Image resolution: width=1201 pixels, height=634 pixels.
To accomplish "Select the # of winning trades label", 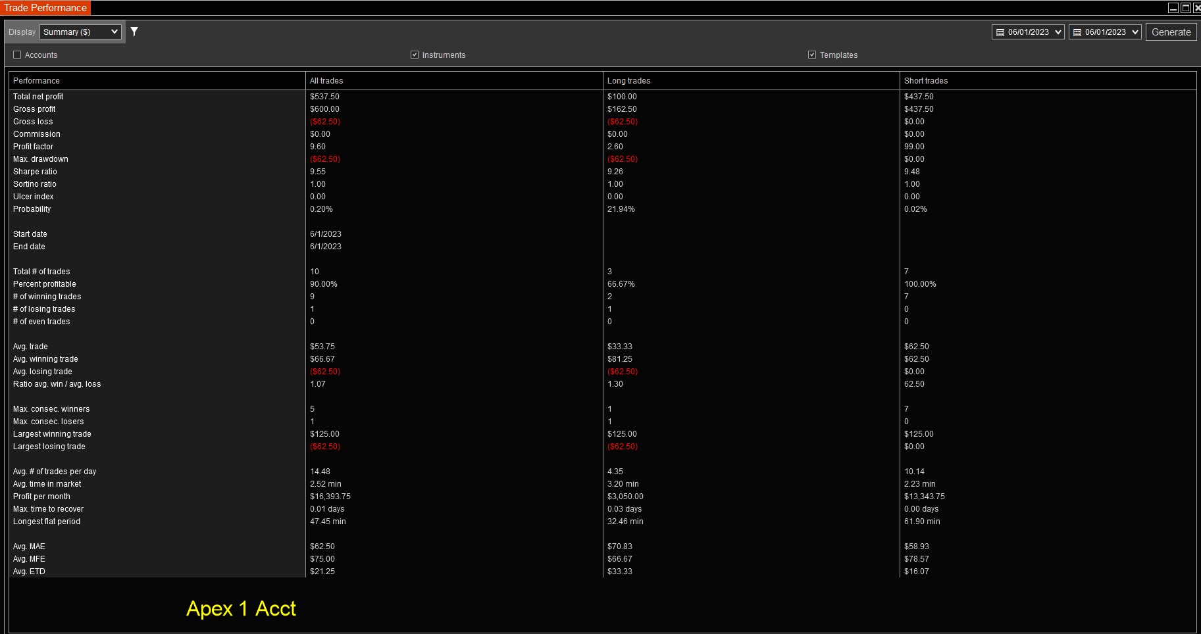I will click(x=47, y=297).
